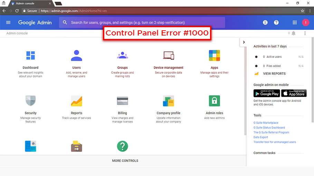Screen dimensions: 314x176
Task: Focus the Admin search field
Action: (142, 23)
